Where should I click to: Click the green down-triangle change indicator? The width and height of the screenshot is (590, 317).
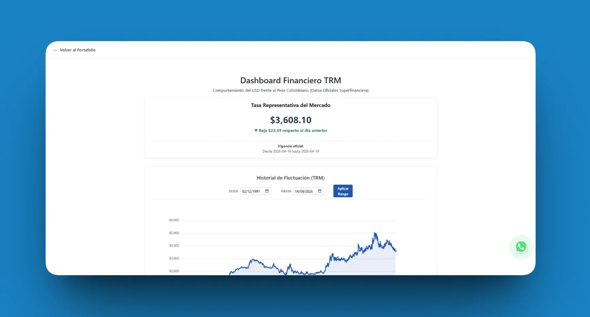tap(256, 130)
